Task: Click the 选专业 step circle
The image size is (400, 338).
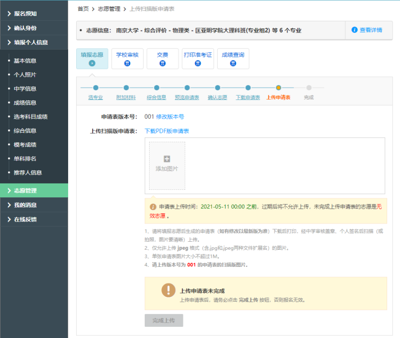Action: (95, 88)
